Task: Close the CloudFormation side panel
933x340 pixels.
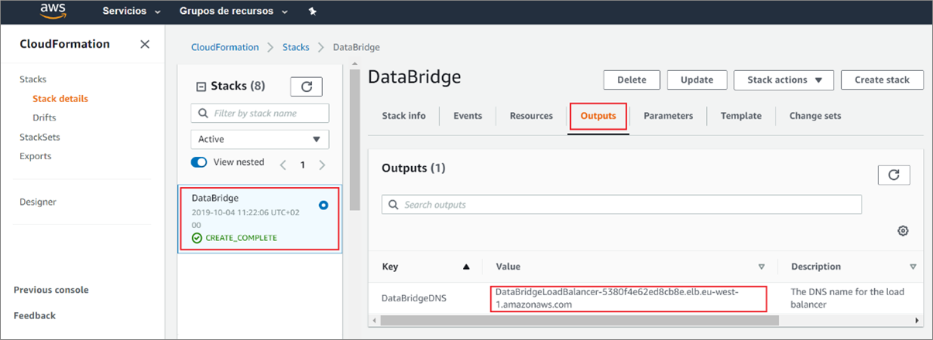Action: (x=145, y=44)
